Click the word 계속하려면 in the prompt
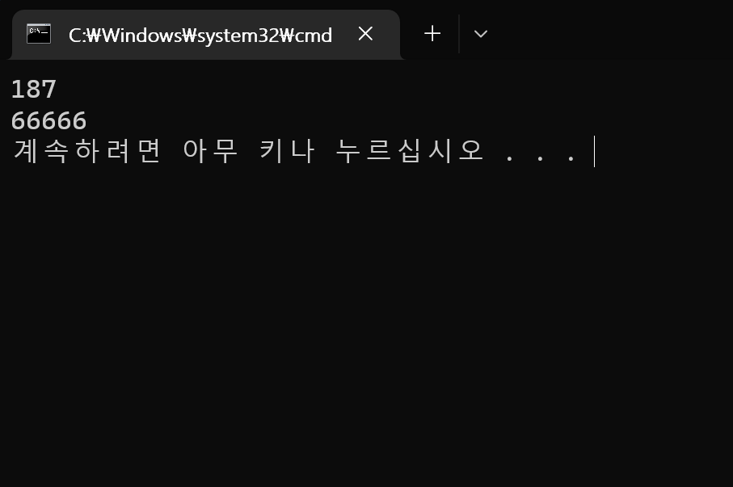This screenshot has height=487, width=733. (x=87, y=151)
